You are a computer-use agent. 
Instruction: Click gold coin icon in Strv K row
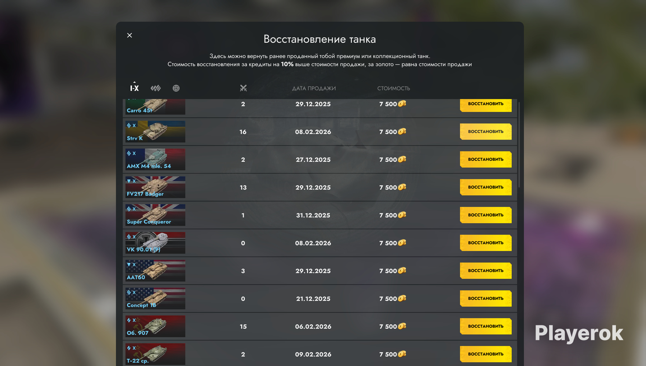pyautogui.click(x=402, y=131)
